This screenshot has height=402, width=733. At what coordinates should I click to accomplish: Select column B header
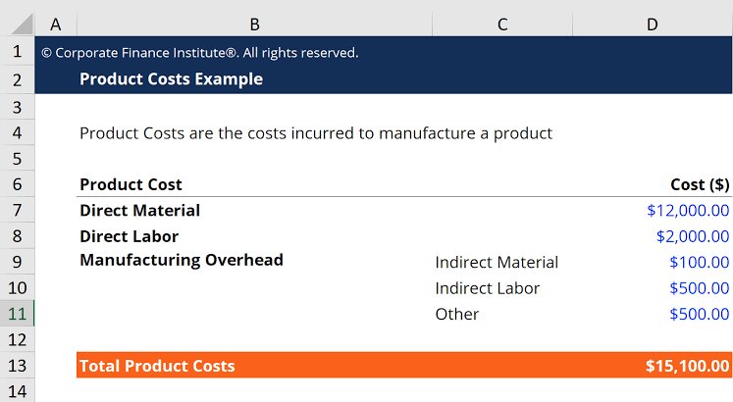(x=254, y=24)
